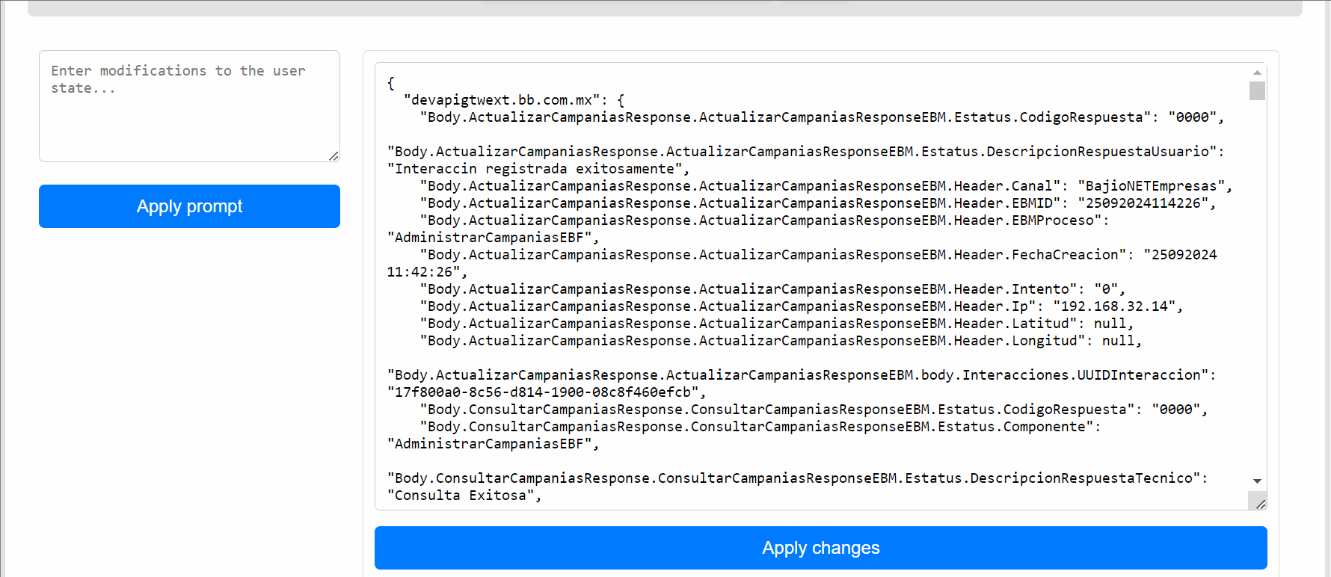Screen dimensions: 1331x577
Task: Click the UUID value starting with 17f800a0
Action: tap(546, 392)
